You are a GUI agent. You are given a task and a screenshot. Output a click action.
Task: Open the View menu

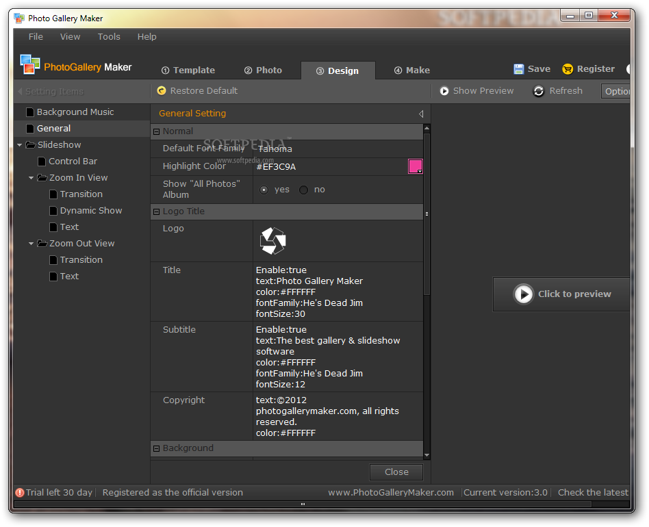point(70,37)
